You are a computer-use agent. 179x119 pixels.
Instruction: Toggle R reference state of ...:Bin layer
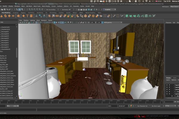click(x=172, y=96)
